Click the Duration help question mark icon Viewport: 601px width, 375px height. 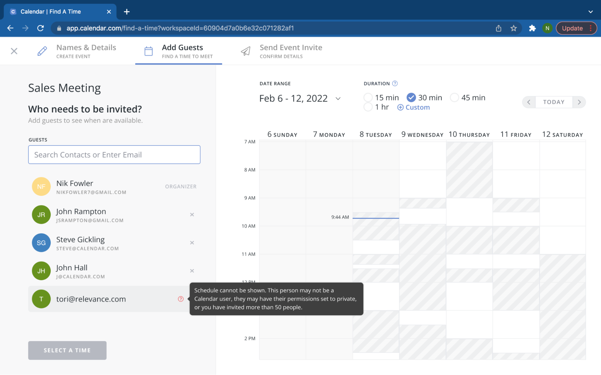tap(394, 83)
